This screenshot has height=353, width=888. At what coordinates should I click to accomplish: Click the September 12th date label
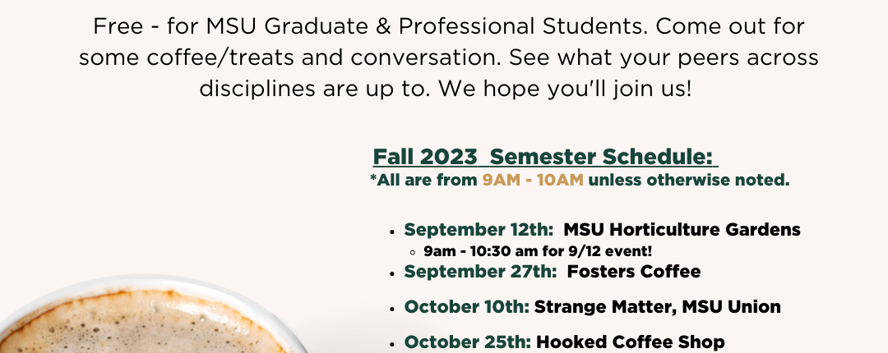point(479,230)
